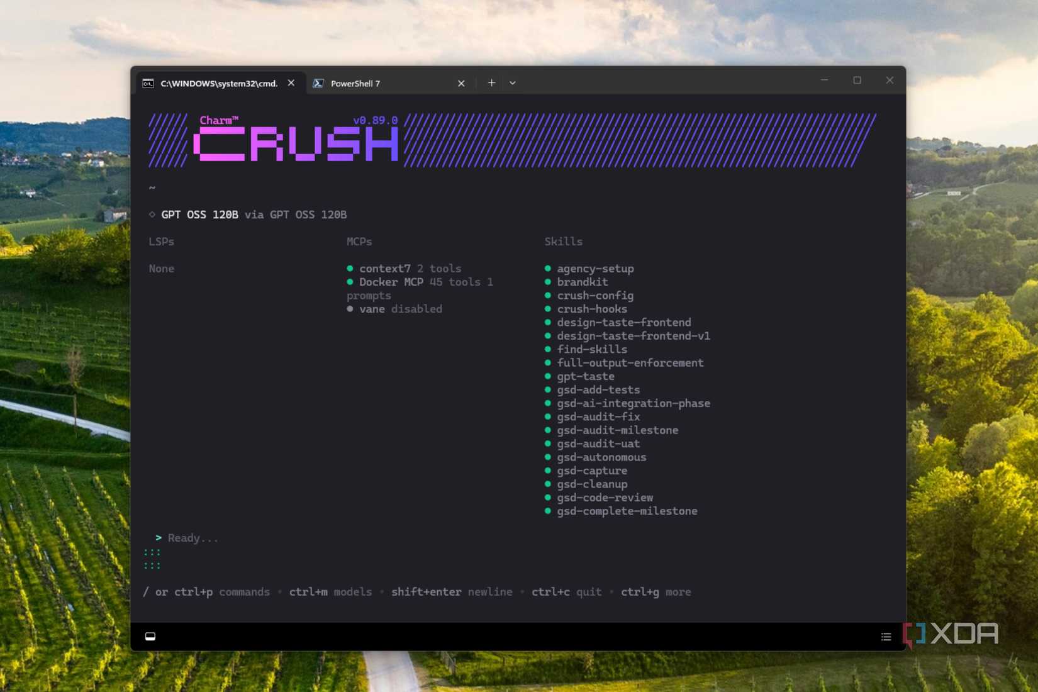This screenshot has width=1038, height=692.
Task: Select the crush-config skill
Action: click(x=589, y=296)
